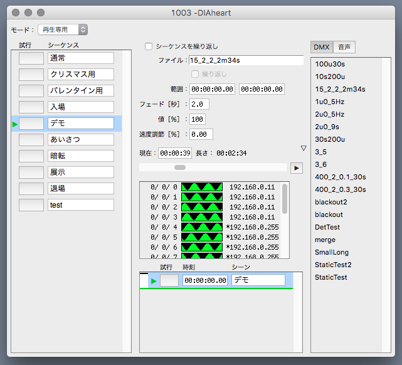The width and height of the screenshot is (402, 365).
Task: Click the フェード seconds field showing 2.0
Action: [199, 104]
